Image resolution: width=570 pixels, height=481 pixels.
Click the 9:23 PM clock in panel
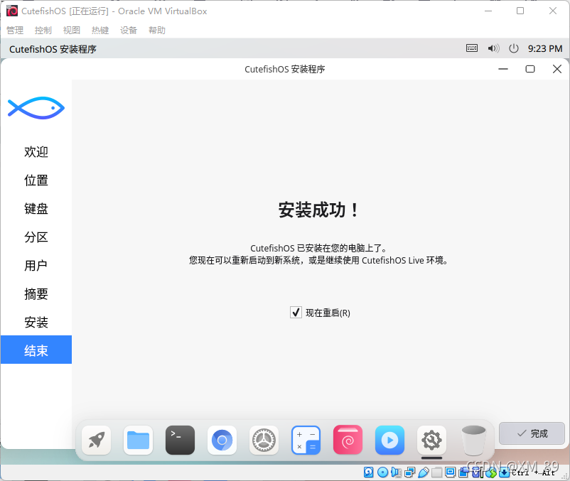[x=545, y=49]
